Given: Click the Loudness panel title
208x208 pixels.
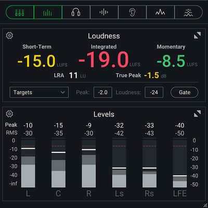Looking at the screenshot, I should tap(104, 36).
